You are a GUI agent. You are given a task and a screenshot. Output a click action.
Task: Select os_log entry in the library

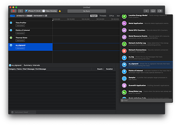[146, 58]
